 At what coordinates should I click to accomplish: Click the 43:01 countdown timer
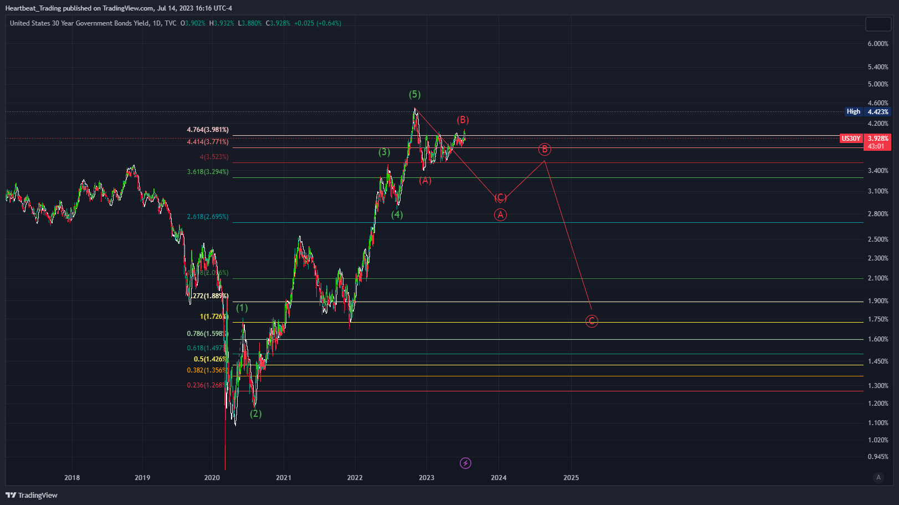click(876, 146)
